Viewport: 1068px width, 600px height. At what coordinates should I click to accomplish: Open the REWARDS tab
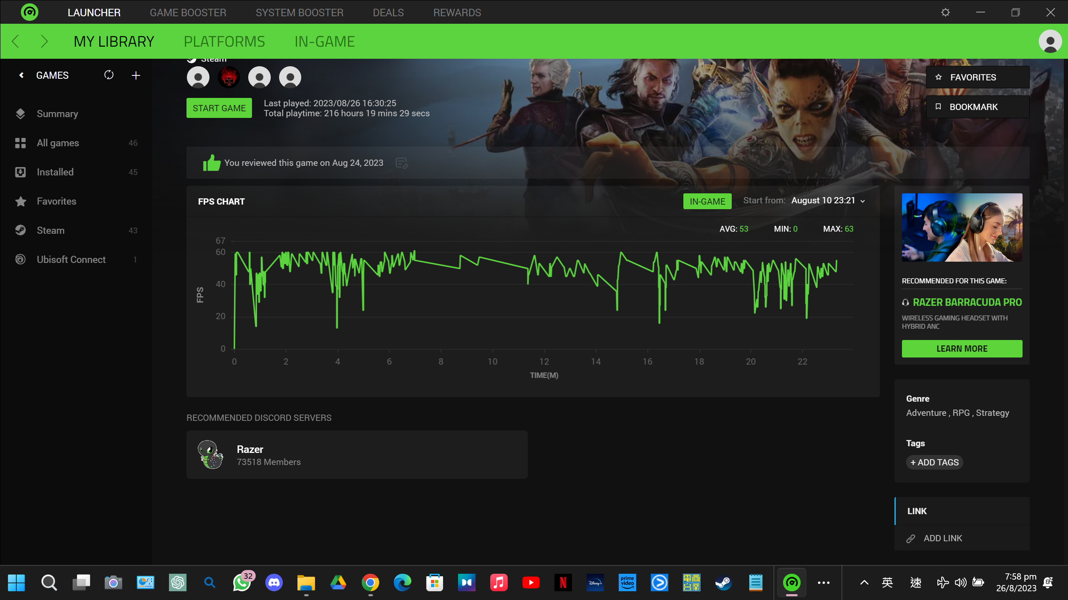point(457,12)
